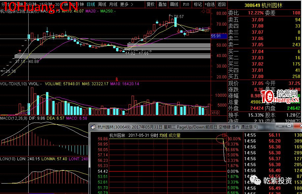
Task: Select the 买一 37.04 bid row
Action: (264, 51)
